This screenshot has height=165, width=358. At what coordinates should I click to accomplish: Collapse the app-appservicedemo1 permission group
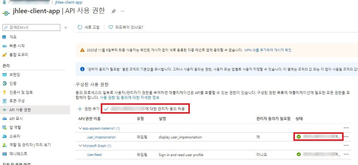[x=80, y=128]
